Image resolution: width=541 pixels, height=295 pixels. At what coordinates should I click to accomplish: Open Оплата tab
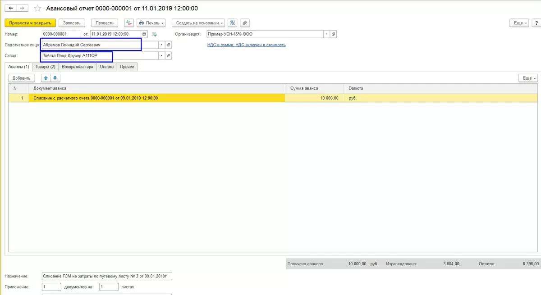point(107,67)
